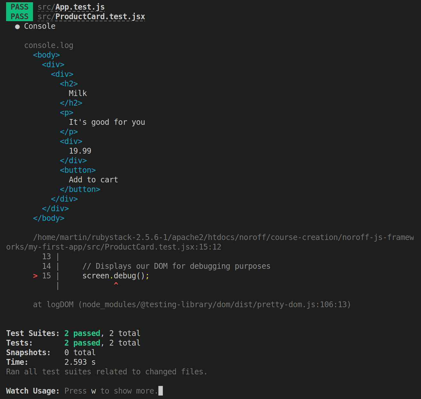Click the 'Tests:' summary label
This screenshot has height=399, width=421.
click(x=19, y=343)
